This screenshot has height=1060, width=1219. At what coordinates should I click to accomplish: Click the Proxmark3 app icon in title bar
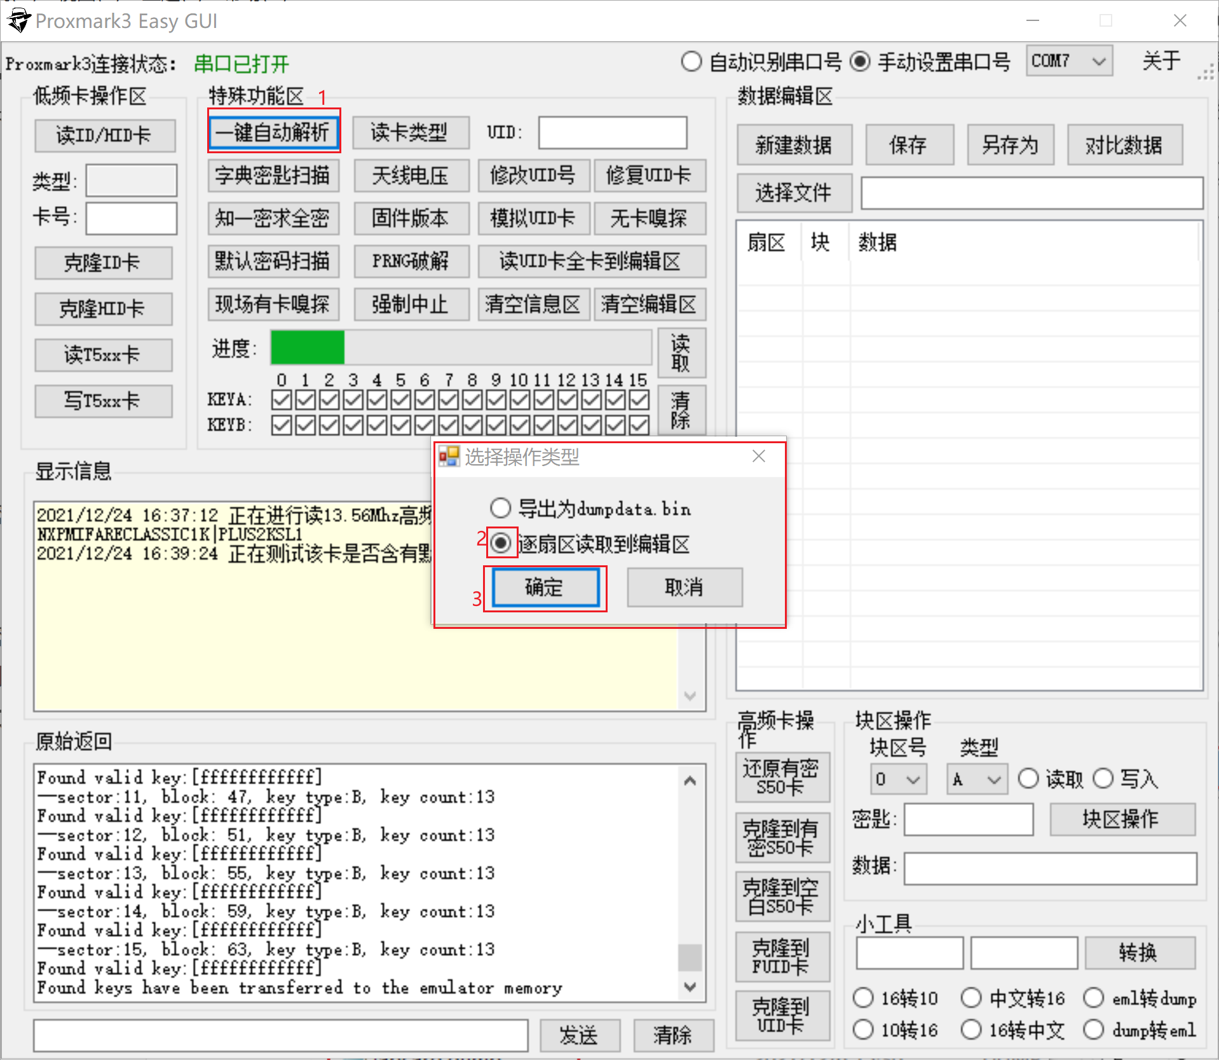[x=18, y=20]
